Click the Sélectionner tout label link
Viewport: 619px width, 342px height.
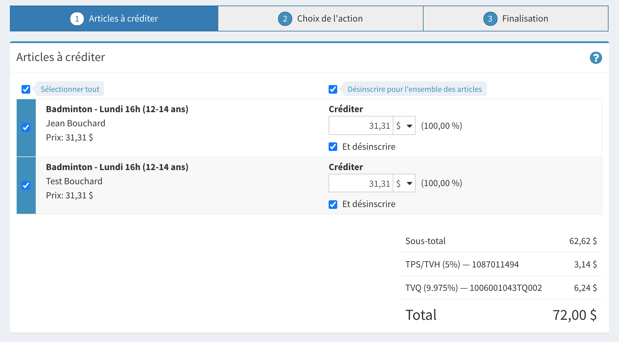pyautogui.click(x=70, y=89)
